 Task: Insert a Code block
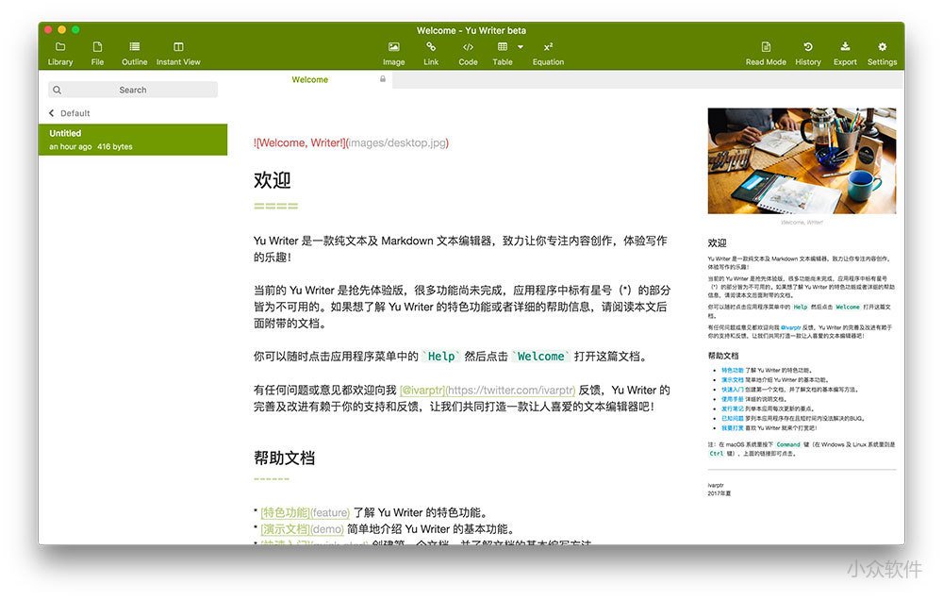click(x=468, y=54)
